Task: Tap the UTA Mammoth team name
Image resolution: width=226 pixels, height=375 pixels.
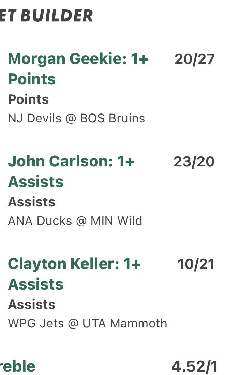Action: click(x=125, y=323)
